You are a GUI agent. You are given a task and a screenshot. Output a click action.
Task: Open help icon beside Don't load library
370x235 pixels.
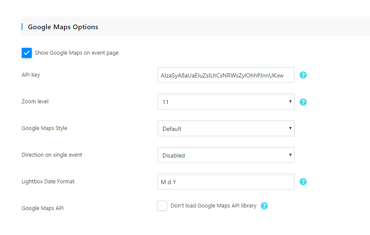click(x=264, y=206)
